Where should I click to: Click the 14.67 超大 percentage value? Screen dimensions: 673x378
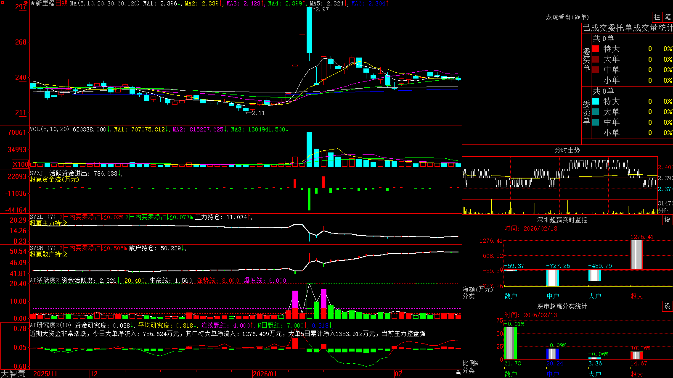pos(639,363)
